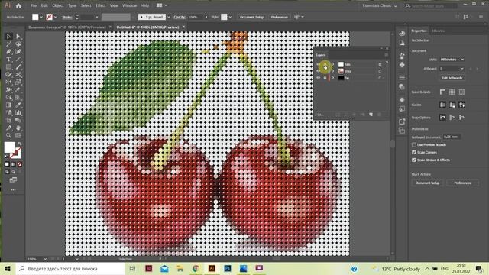
Task: Open the graphic Style dropdown
Action: [x=230, y=17]
